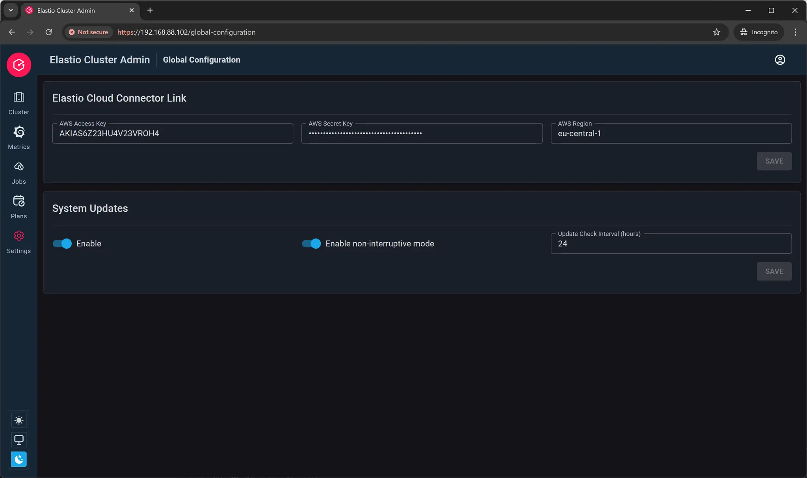Click the AWS Region field
The width and height of the screenshot is (807, 478).
coord(671,133)
